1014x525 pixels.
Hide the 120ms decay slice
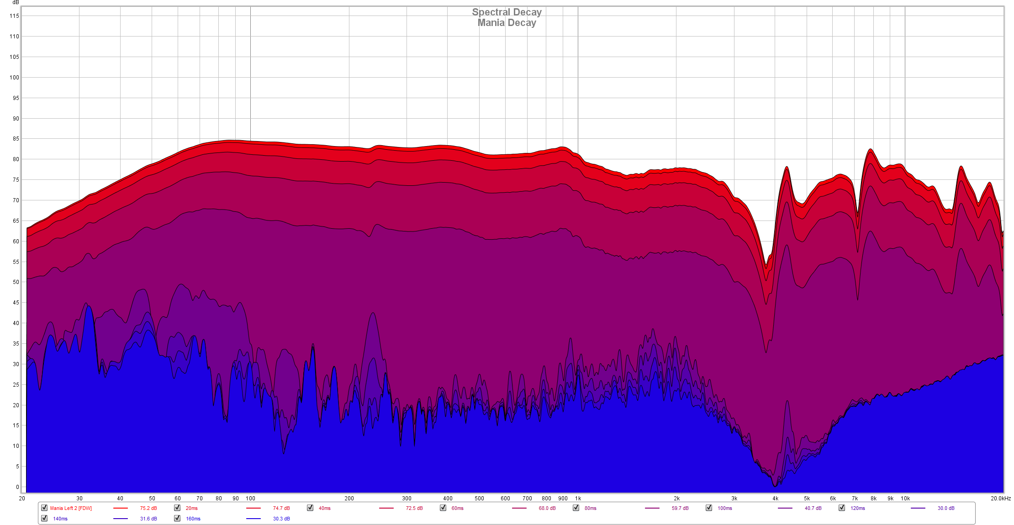842,508
